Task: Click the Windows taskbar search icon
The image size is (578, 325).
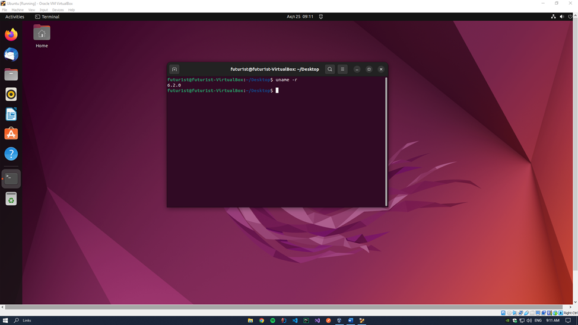Action: [16, 321]
